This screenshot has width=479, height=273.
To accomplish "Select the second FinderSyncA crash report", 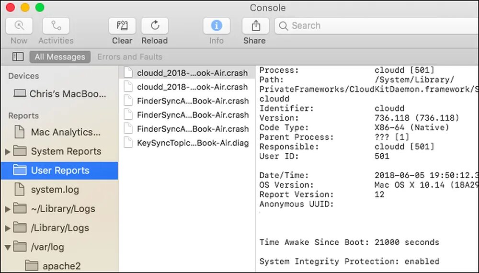I will 187,115.
